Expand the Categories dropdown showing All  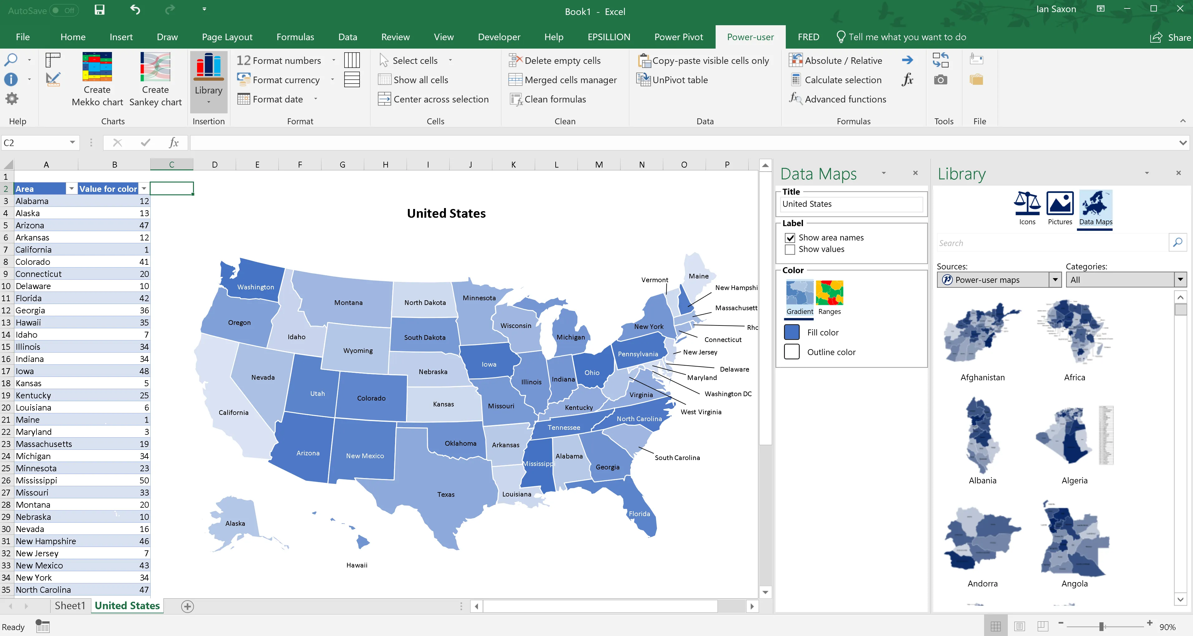pos(1181,279)
